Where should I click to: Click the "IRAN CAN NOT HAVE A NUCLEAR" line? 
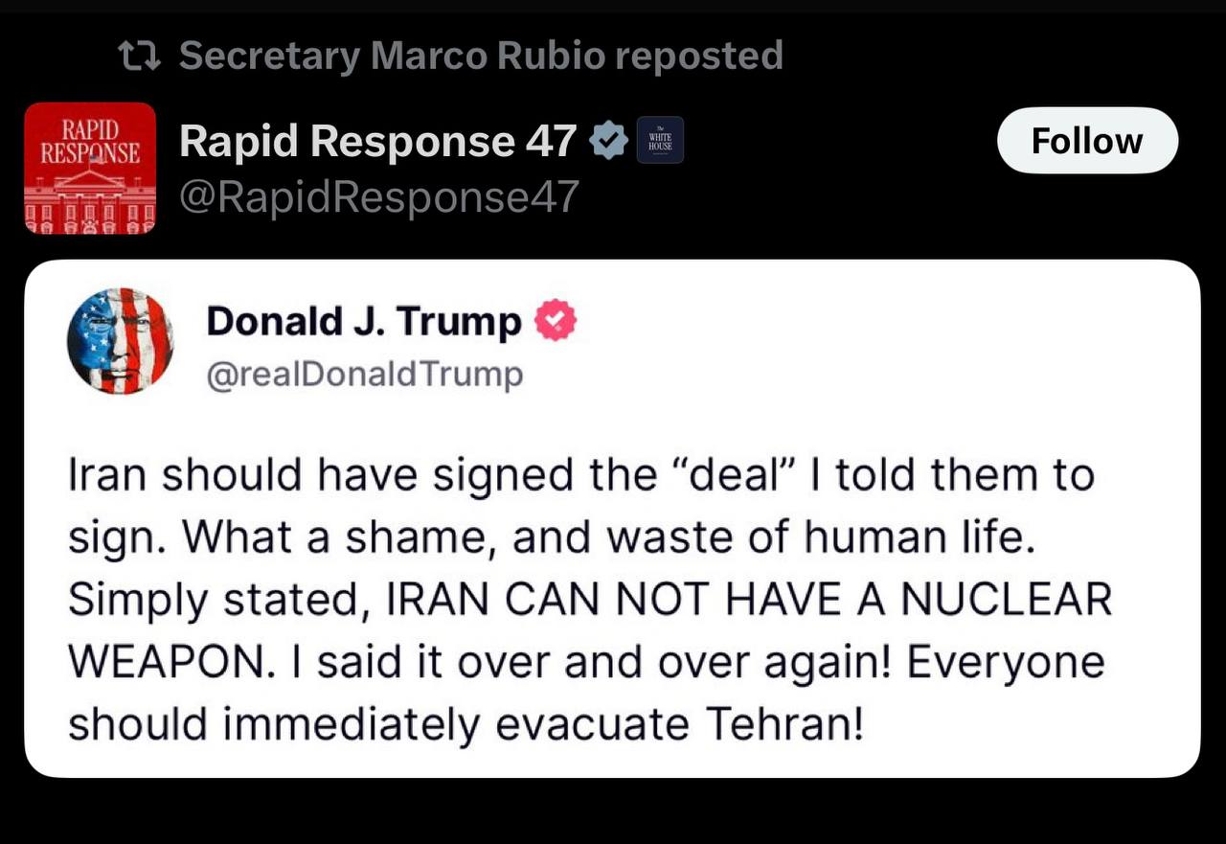(590, 600)
